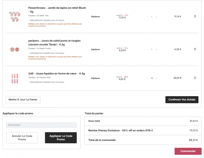204x158 pixels.
Task: Click Déplacer for 2aN liquid blush
Action: pos(95,78)
